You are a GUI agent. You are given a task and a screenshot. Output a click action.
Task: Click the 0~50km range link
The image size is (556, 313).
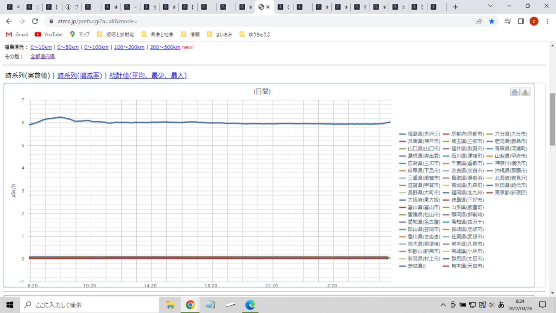point(68,47)
